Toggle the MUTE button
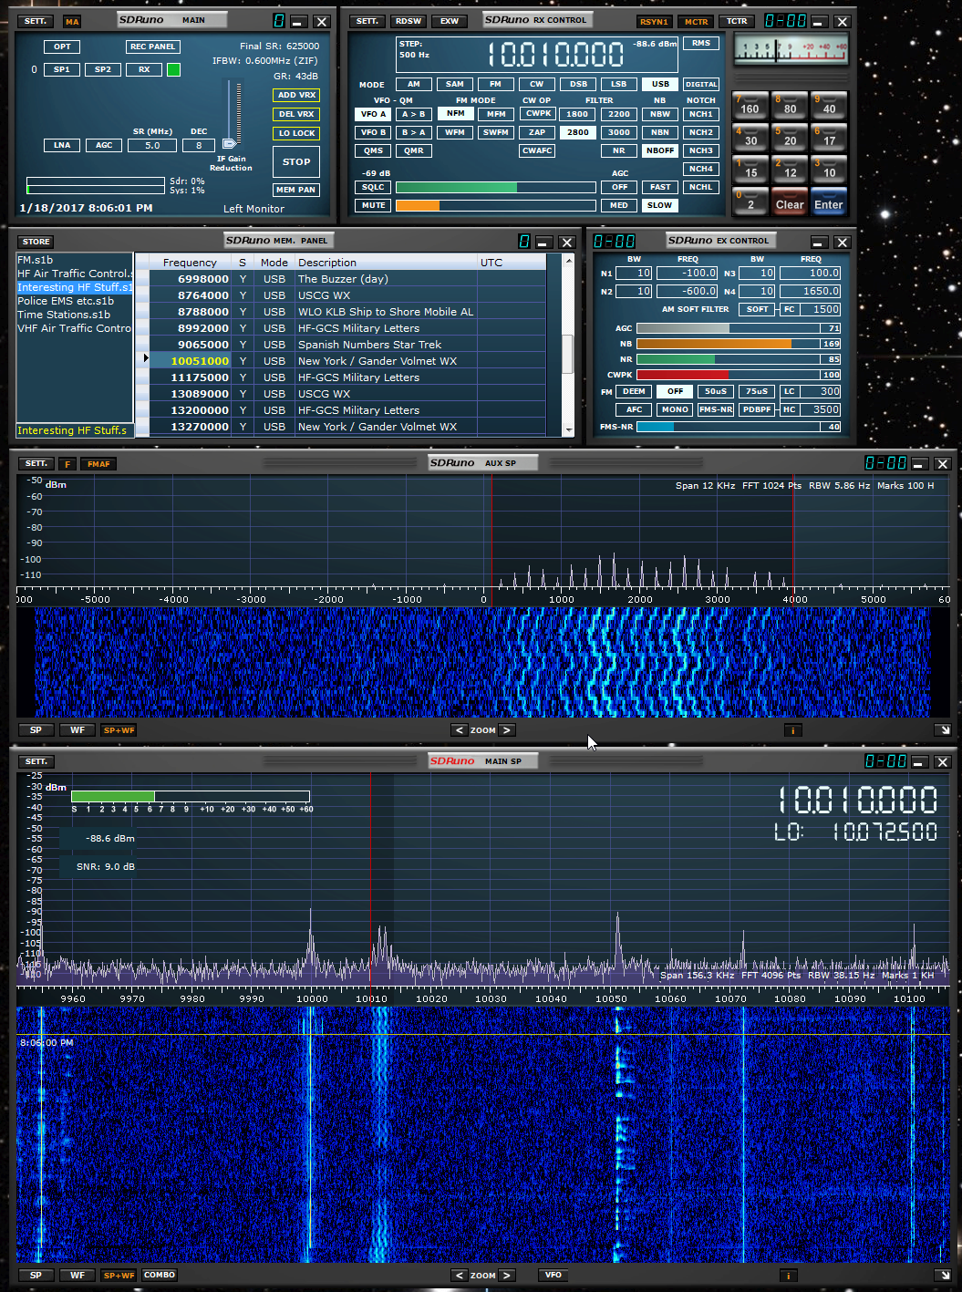962x1292 pixels. pyautogui.click(x=373, y=205)
